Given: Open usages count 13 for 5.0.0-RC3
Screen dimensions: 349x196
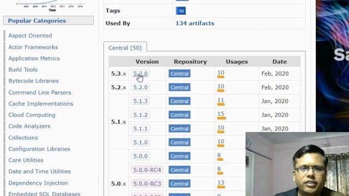Looking at the screenshot, I should [221, 183].
